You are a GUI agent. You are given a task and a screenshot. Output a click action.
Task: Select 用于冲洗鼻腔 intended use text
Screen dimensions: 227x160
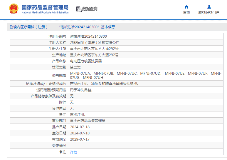point(81,90)
